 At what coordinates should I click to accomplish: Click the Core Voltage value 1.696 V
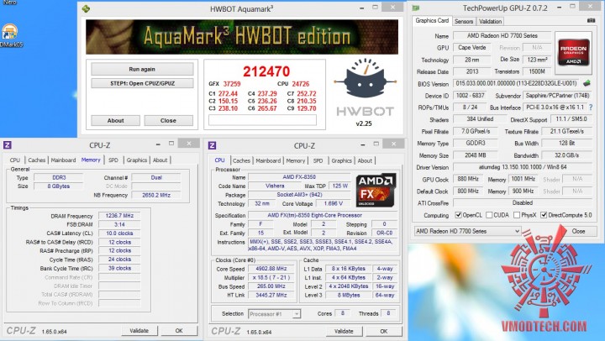pyautogui.click(x=333, y=203)
